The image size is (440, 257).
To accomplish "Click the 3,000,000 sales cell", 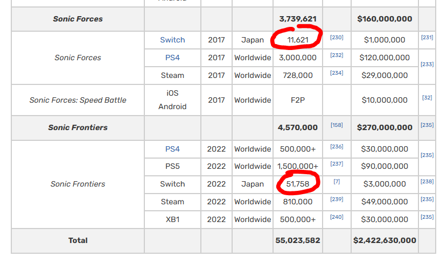I will [298, 58].
